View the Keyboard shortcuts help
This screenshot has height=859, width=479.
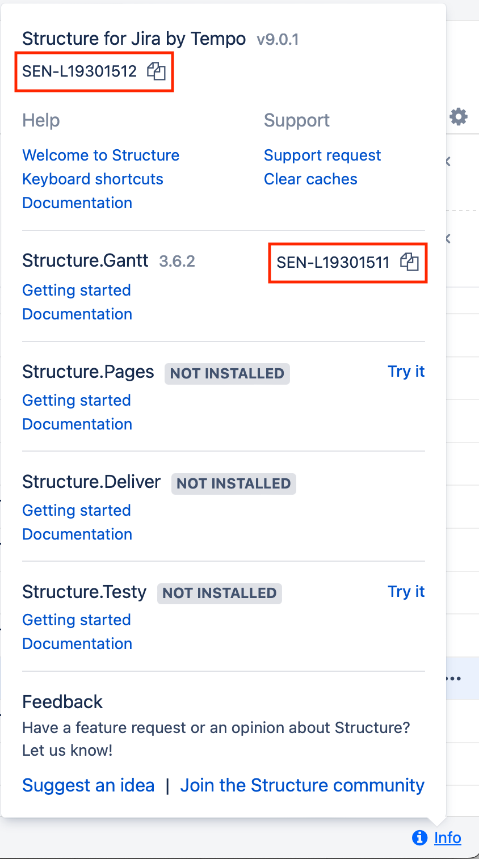[93, 179]
